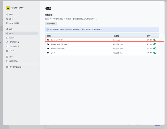The width and height of the screenshot is (167, 129).
Task: Click the doubao-seed-2.0-code logo icon
Action: (48, 44)
